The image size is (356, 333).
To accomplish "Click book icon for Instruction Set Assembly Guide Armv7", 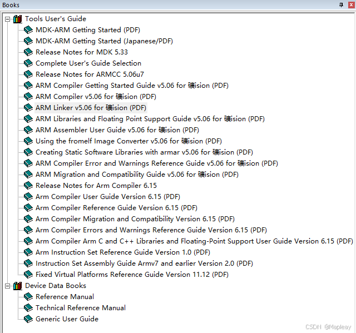I will coord(28,264).
